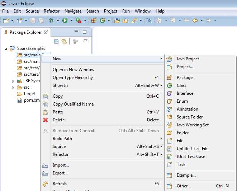Choose Export... from context menu

103,173
